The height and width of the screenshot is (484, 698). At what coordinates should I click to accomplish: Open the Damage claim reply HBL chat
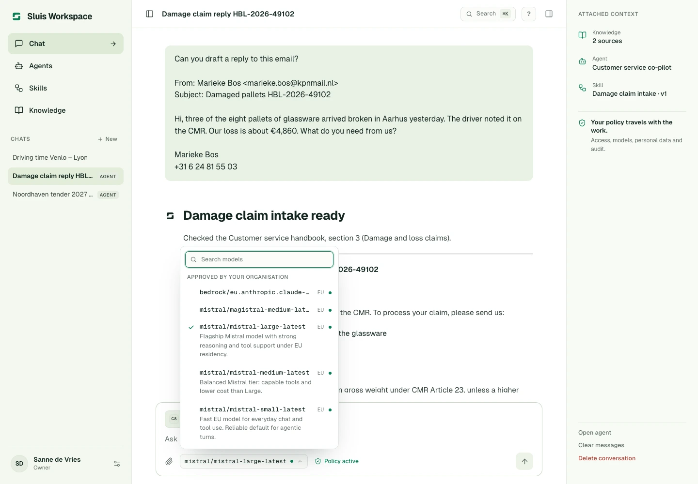click(x=65, y=176)
